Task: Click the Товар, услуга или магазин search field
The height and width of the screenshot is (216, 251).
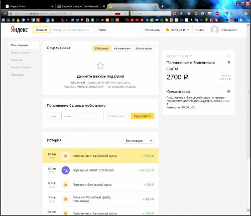Action: [x=72, y=30]
